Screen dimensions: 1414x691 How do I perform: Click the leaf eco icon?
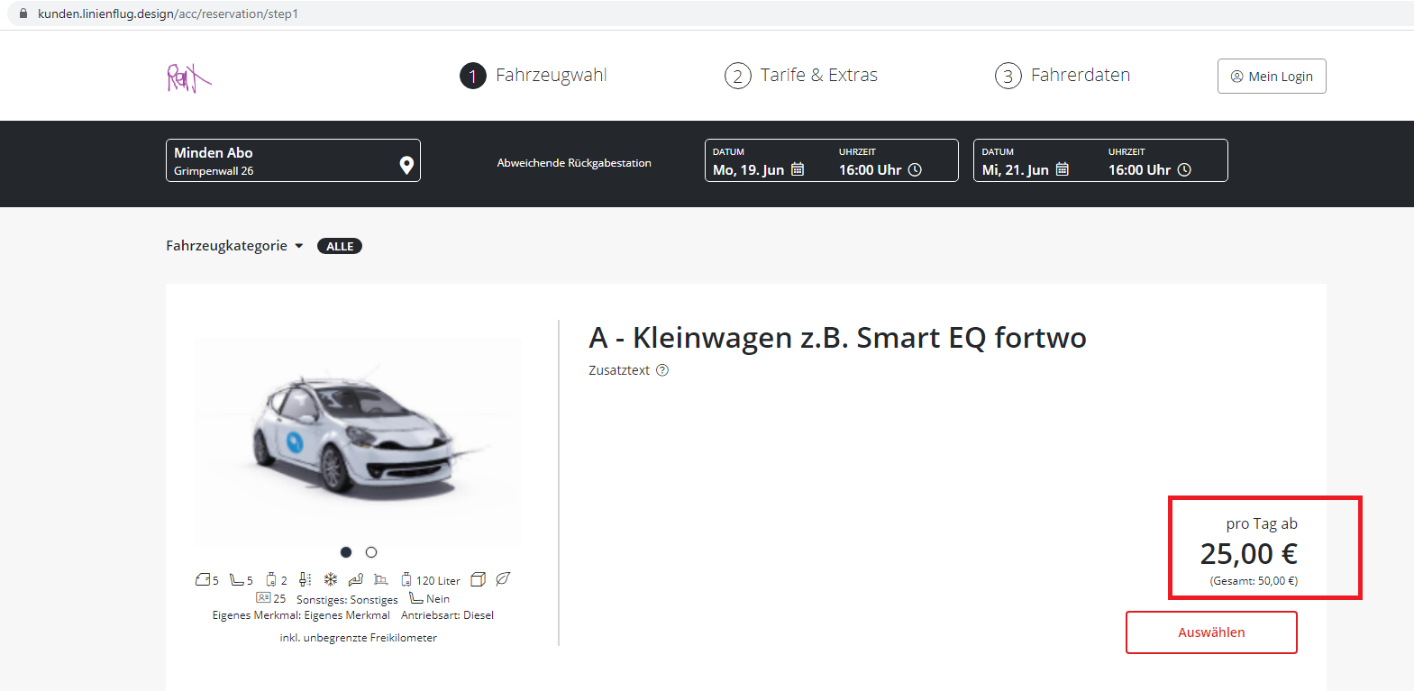pos(503,579)
